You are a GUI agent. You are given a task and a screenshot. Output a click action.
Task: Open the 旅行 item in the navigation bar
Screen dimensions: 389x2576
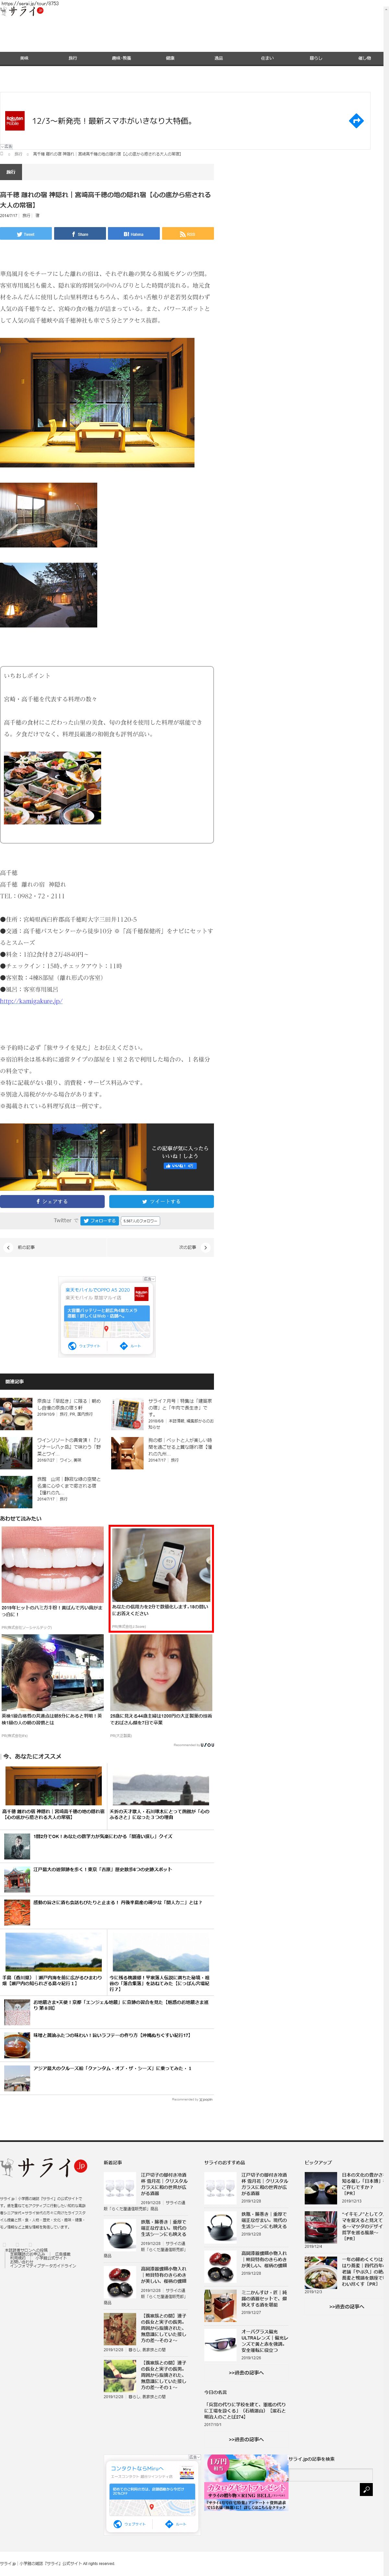click(72, 58)
